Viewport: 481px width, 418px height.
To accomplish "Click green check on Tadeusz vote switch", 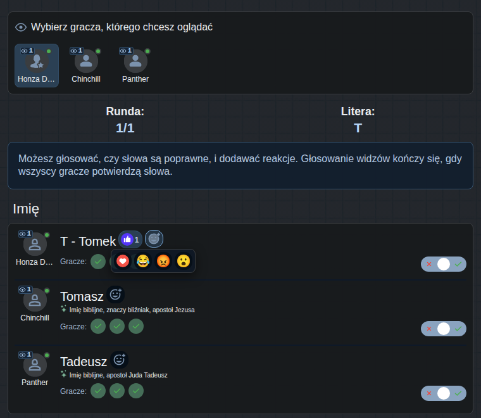I will (x=458, y=393).
